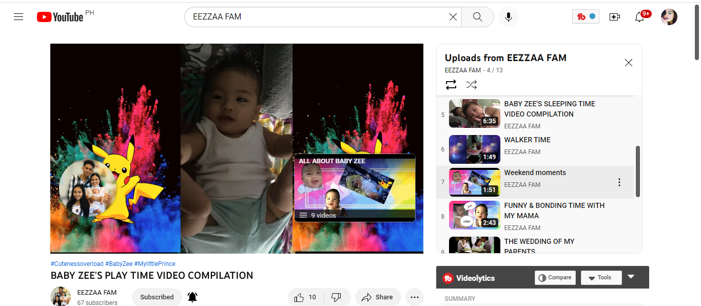701x306 pixels.
Task: Click the family photo channel watermark
Action: (x=87, y=189)
